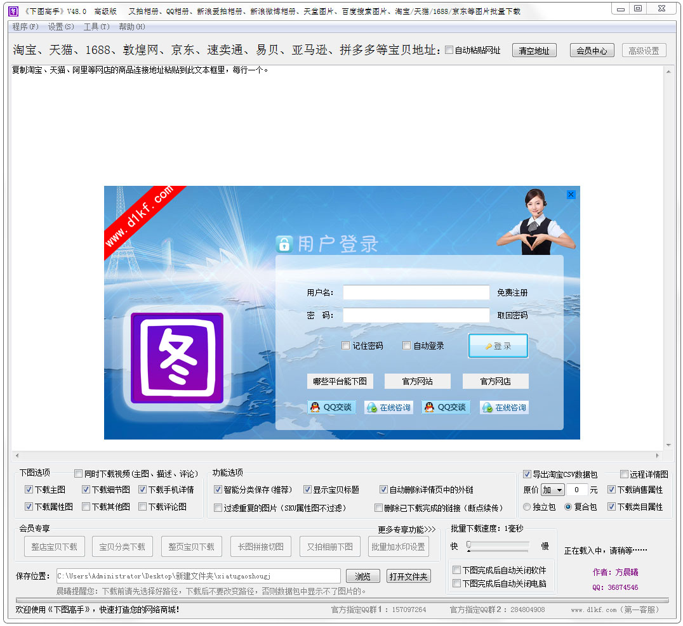Screen dimensions: 683x626
Task: Click the 长图拼接切图 button
Action: (x=261, y=547)
